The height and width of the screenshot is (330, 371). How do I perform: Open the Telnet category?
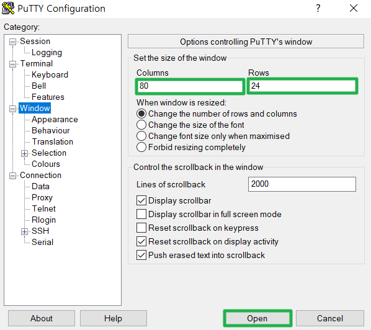pos(44,208)
